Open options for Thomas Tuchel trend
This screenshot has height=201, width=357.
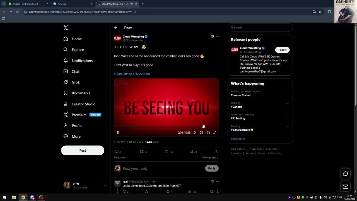[288, 92]
